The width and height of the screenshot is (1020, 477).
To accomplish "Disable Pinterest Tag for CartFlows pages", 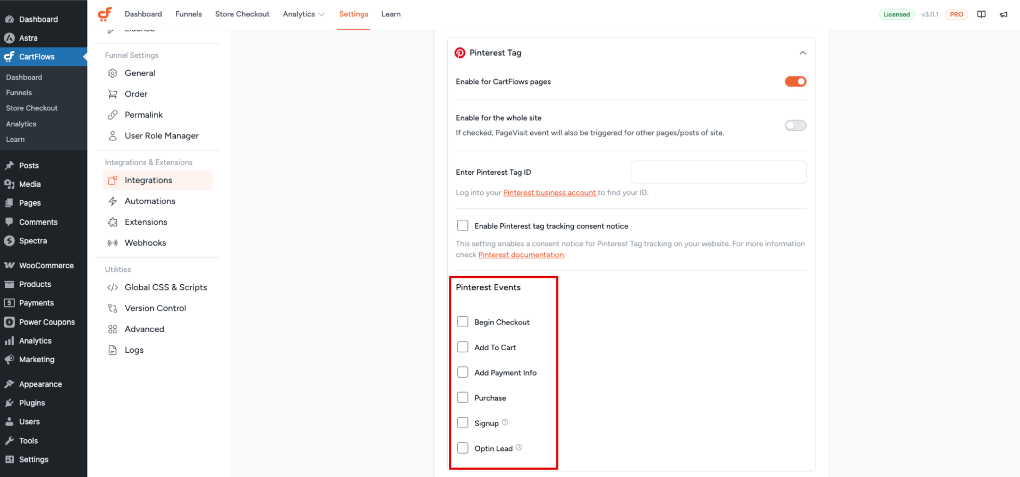I will tap(795, 81).
